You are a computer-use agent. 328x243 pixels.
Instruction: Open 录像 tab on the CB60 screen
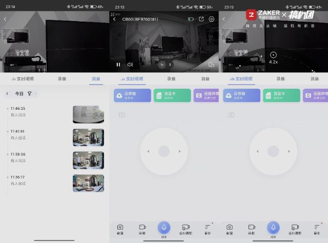[171, 79]
